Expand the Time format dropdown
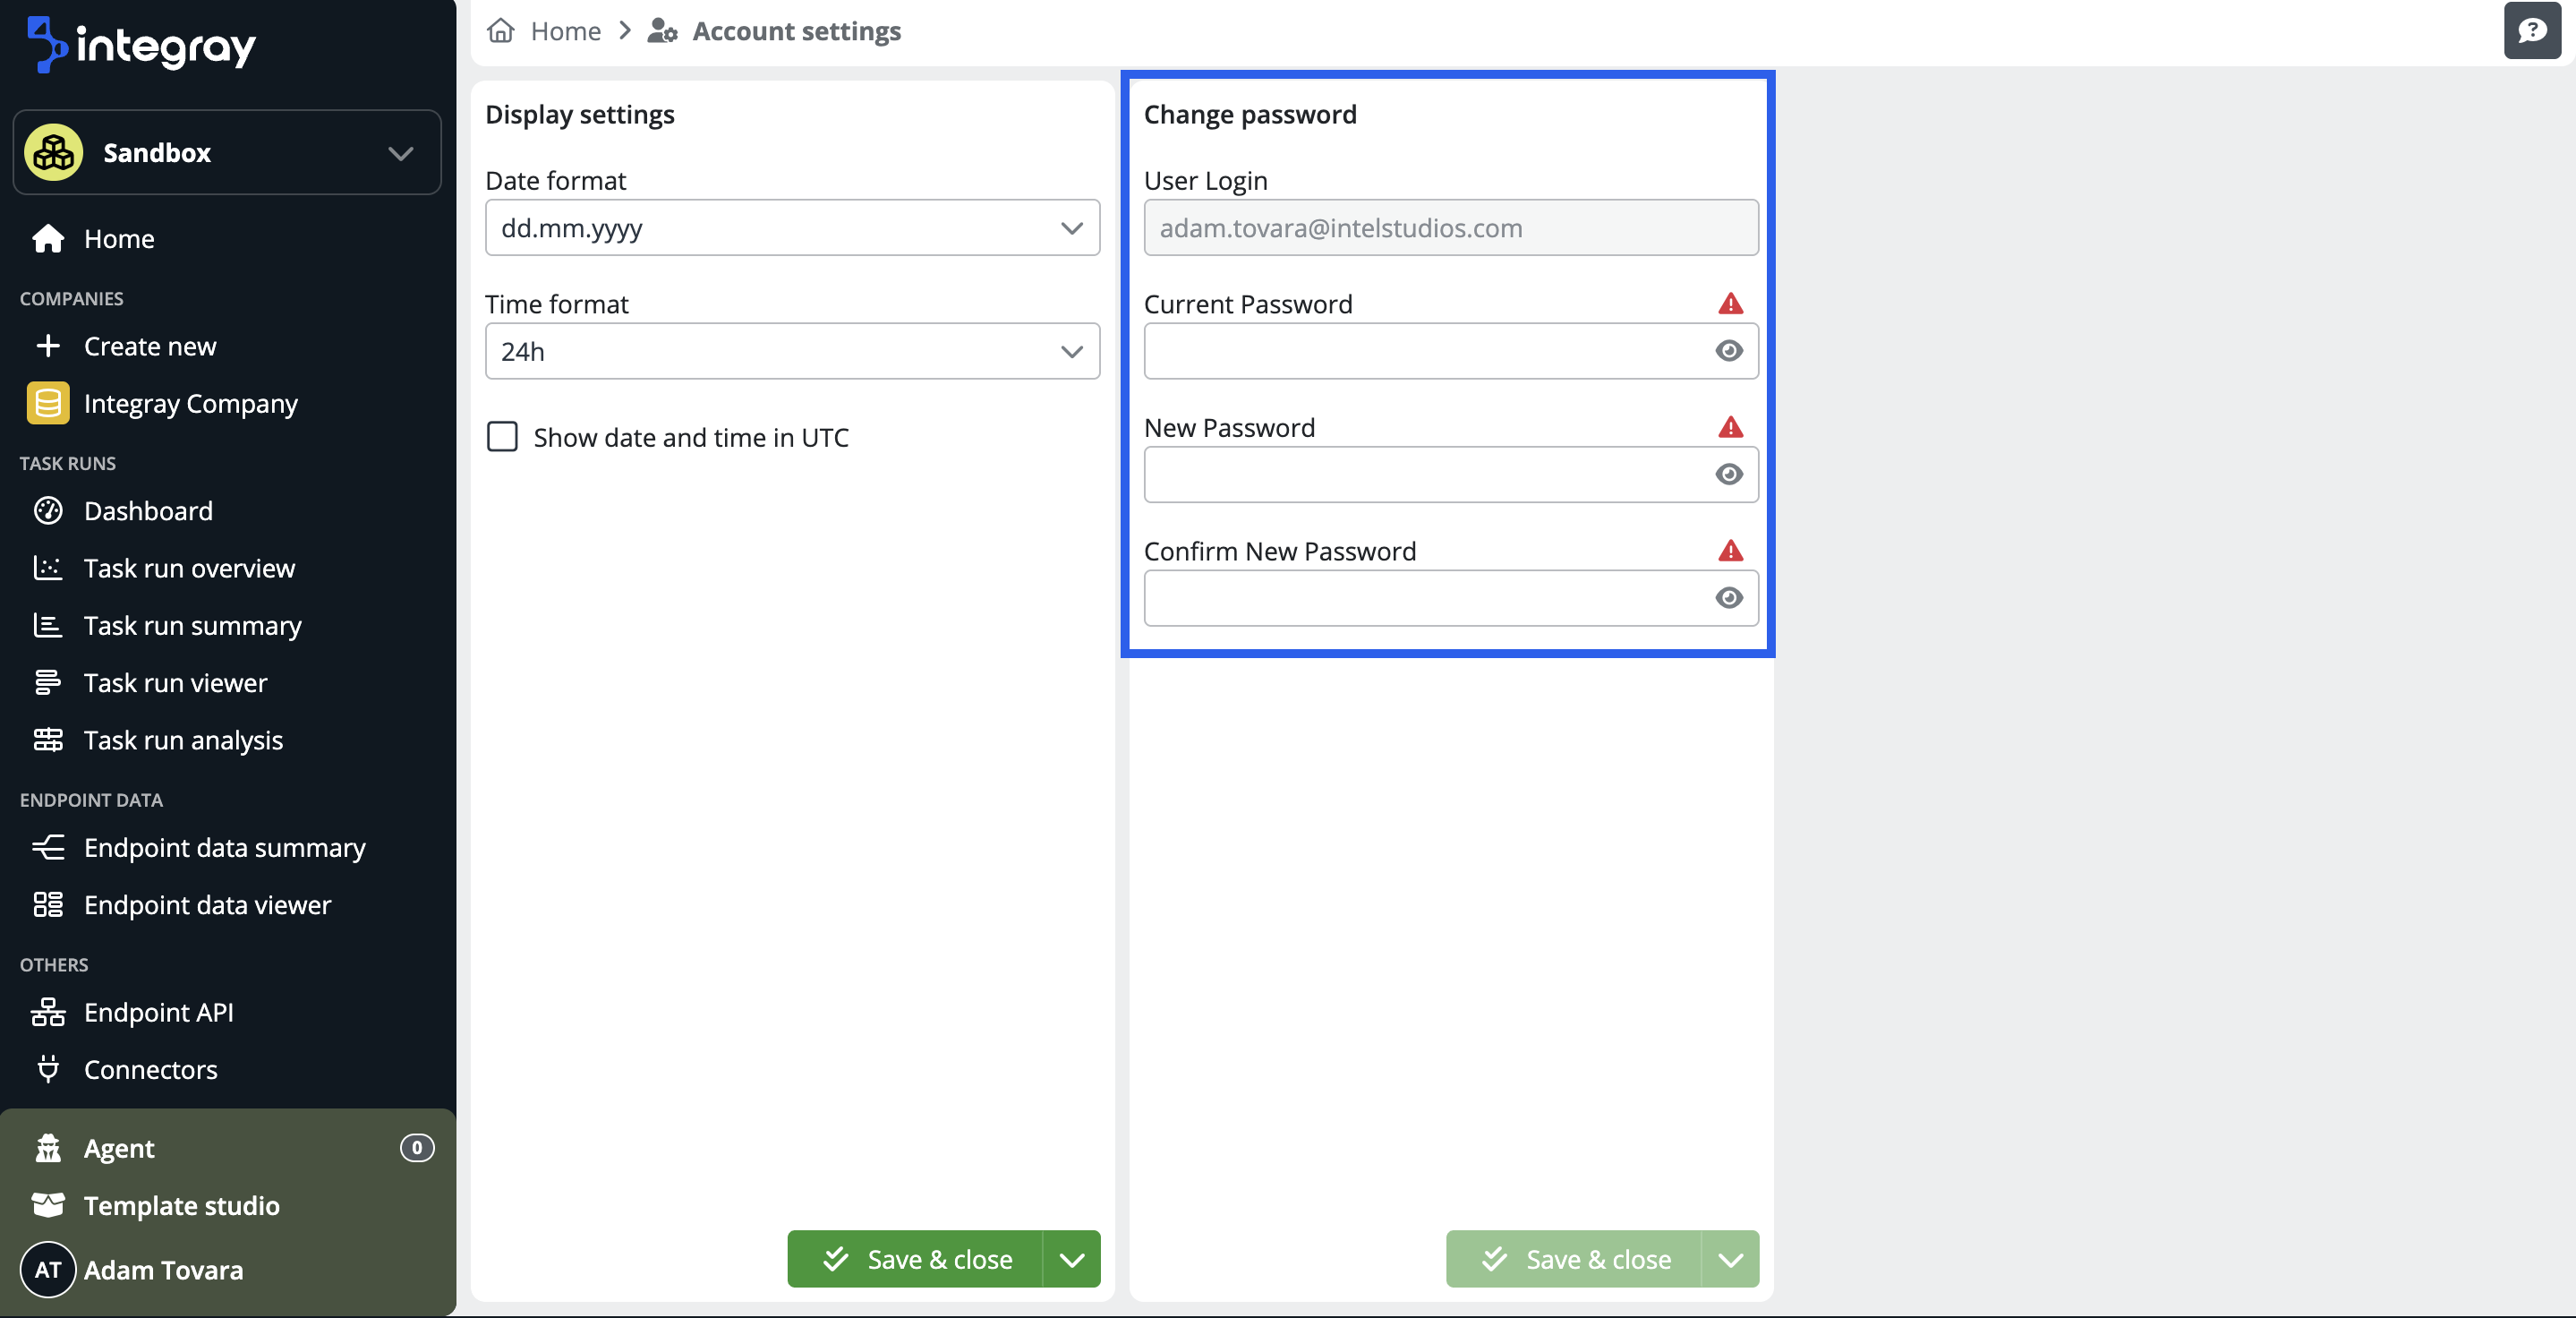The image size is (2576, 1318). coord(792,351)
